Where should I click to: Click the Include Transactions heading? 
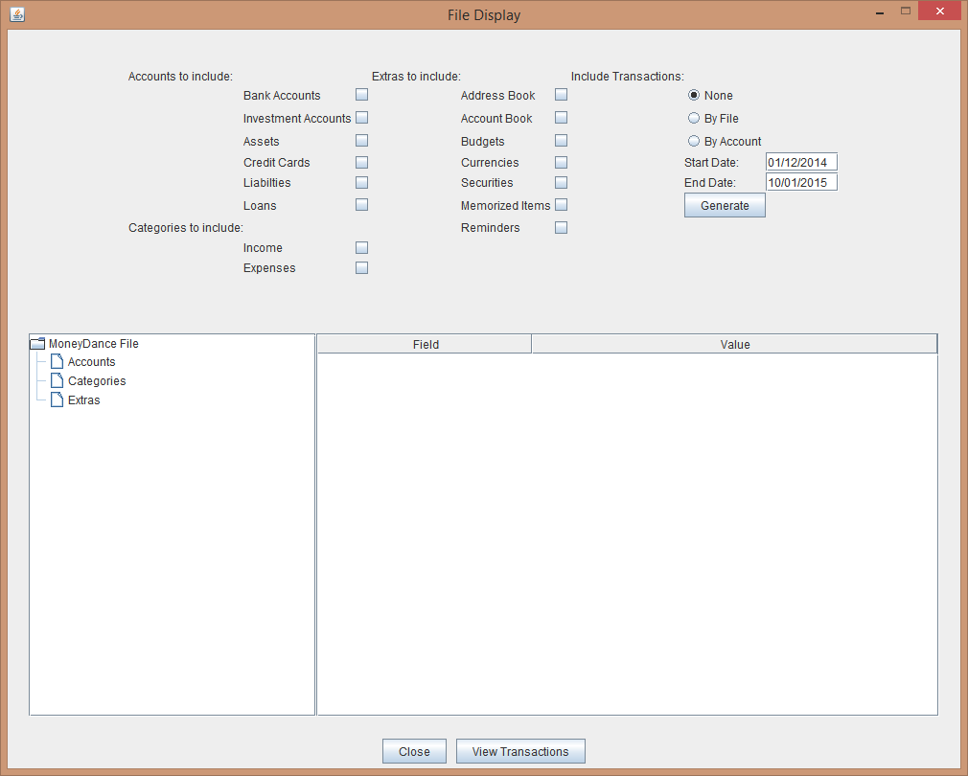[627, 77]
